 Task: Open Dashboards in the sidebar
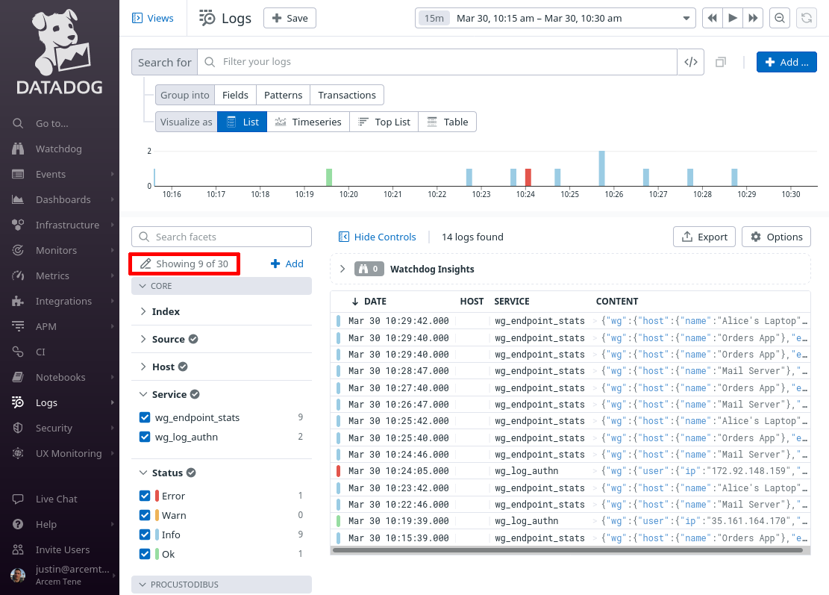[63, 199]
